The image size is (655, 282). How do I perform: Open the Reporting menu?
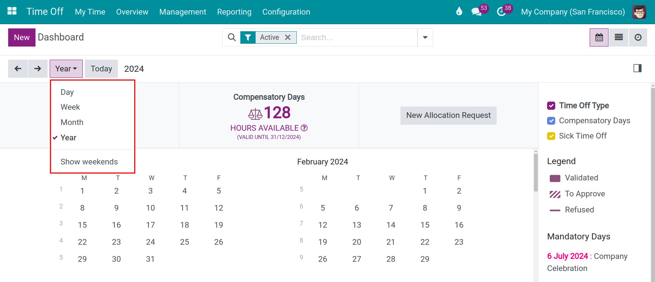click(x=234, y=12)
